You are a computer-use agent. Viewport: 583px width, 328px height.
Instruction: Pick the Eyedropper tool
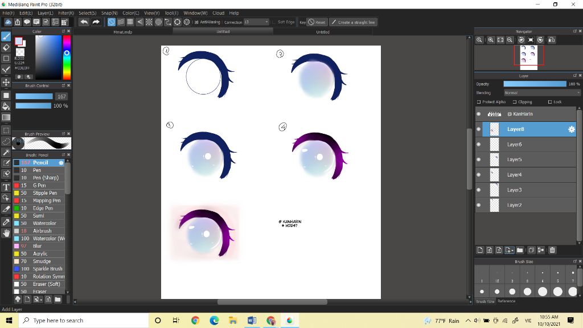(6, 222)
